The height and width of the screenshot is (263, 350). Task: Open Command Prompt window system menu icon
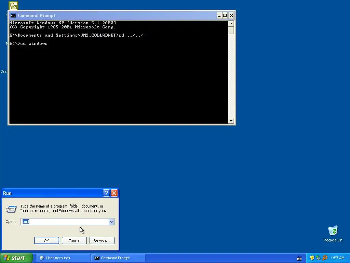tap(13, 15)
